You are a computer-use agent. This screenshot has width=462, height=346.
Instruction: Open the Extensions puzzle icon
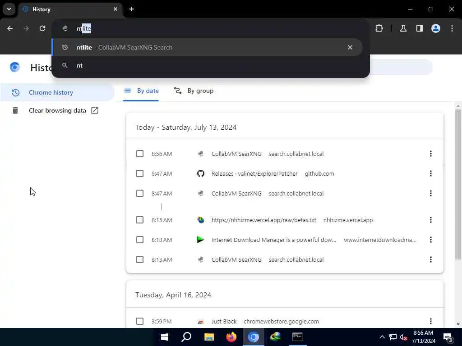point(379,28)
